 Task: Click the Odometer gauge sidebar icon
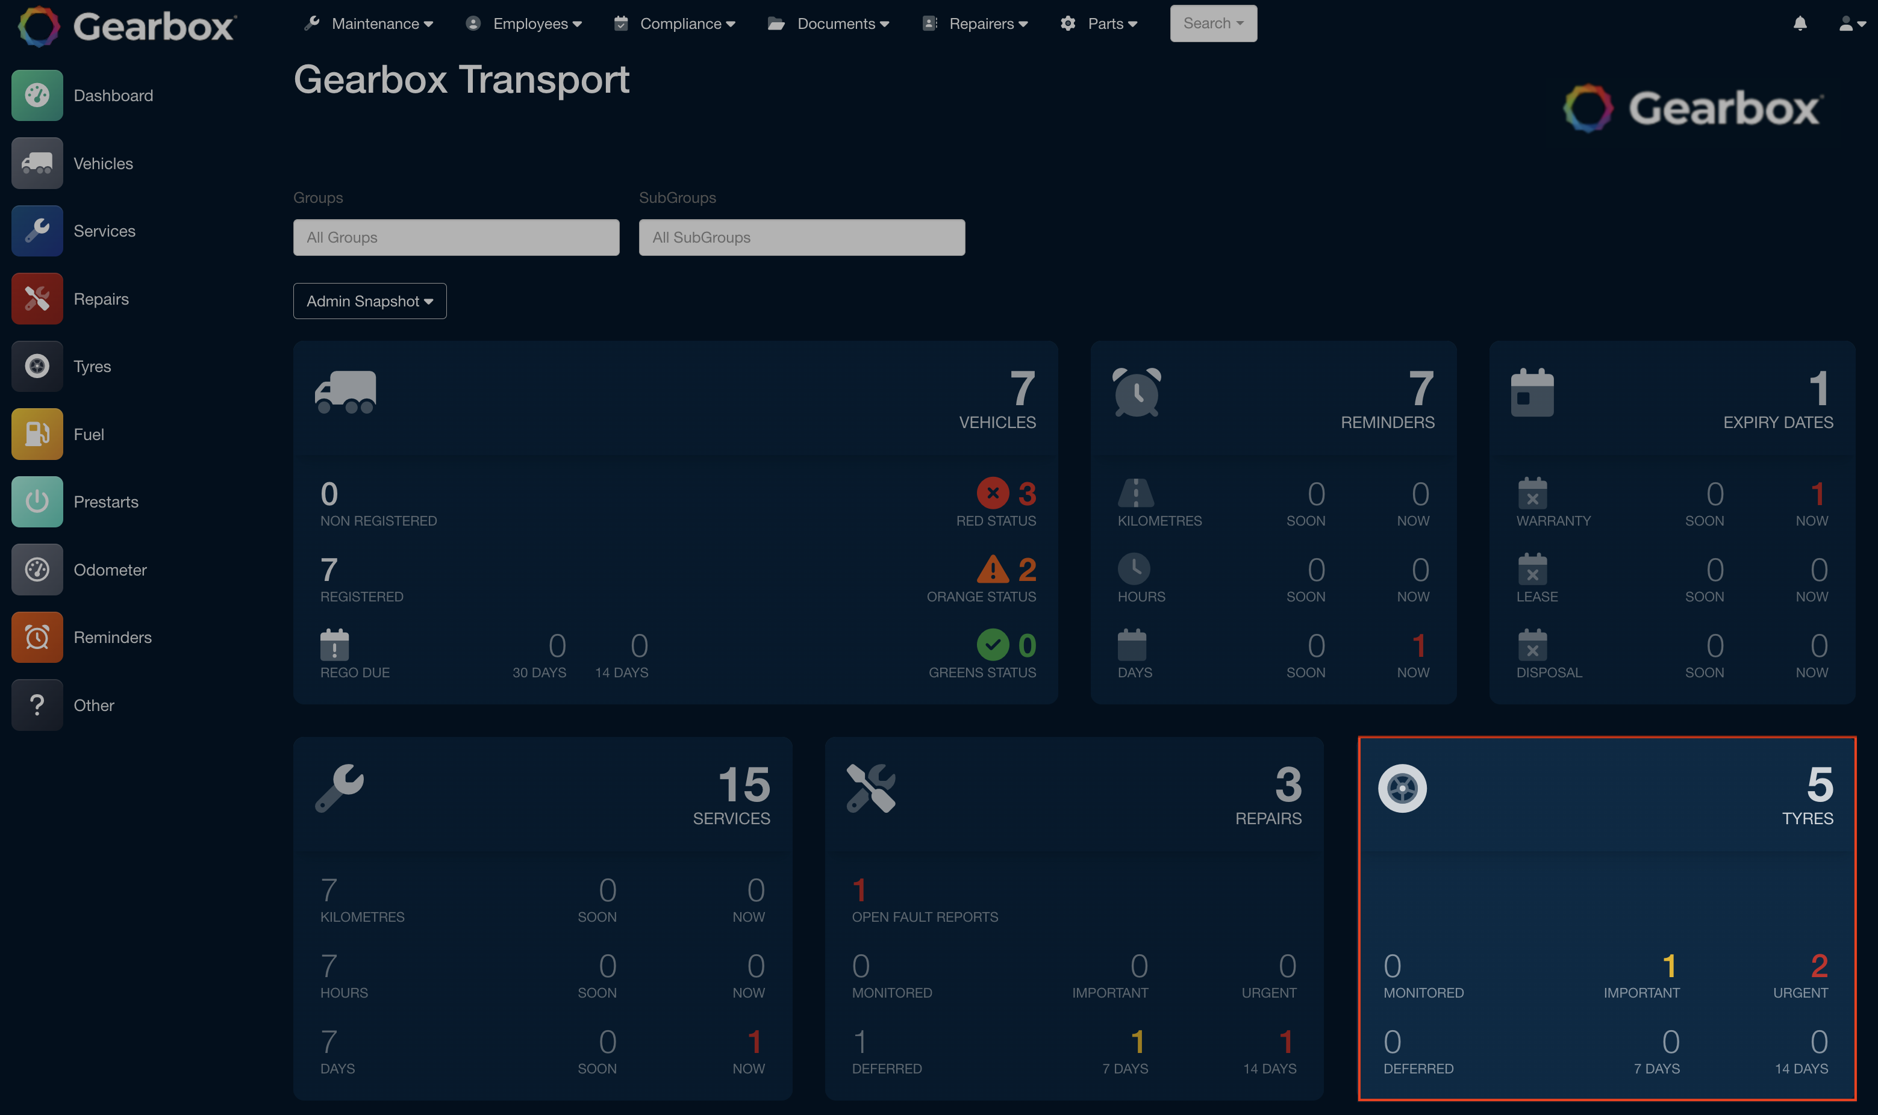[x=37, y=570]
